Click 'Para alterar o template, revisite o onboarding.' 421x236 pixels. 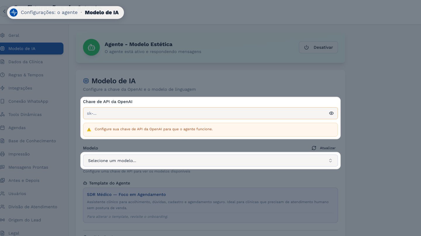tap(127, 216)
